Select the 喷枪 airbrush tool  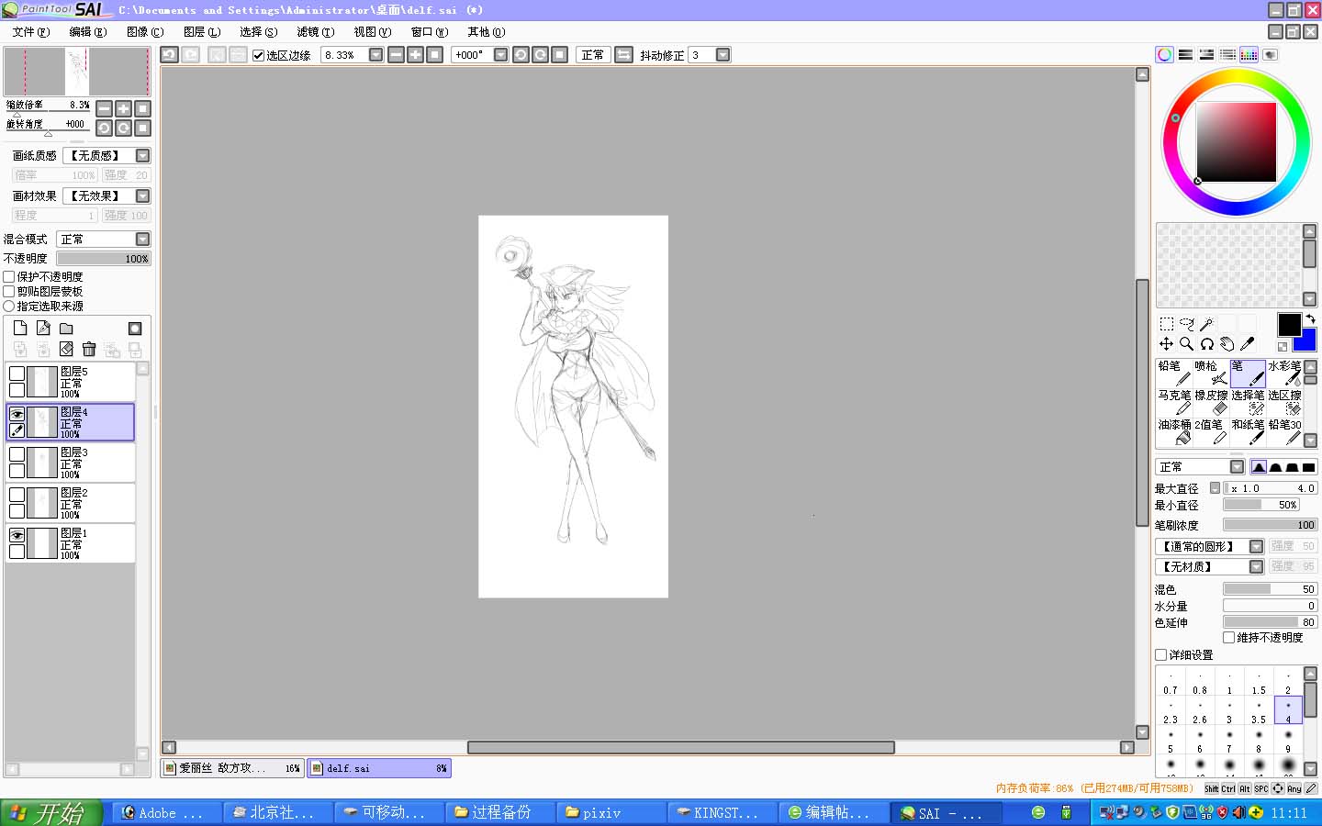point(1211,373)
